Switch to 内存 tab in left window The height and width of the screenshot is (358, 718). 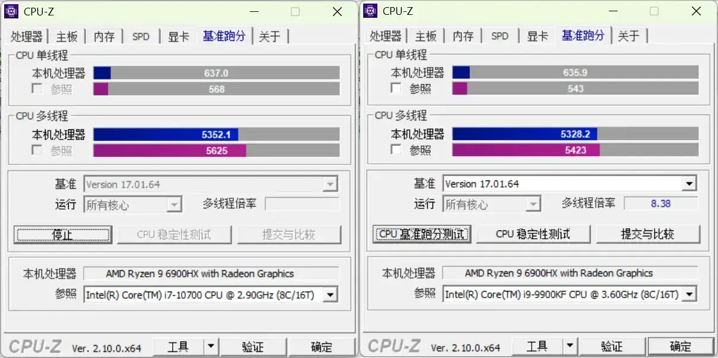(104, 37)
